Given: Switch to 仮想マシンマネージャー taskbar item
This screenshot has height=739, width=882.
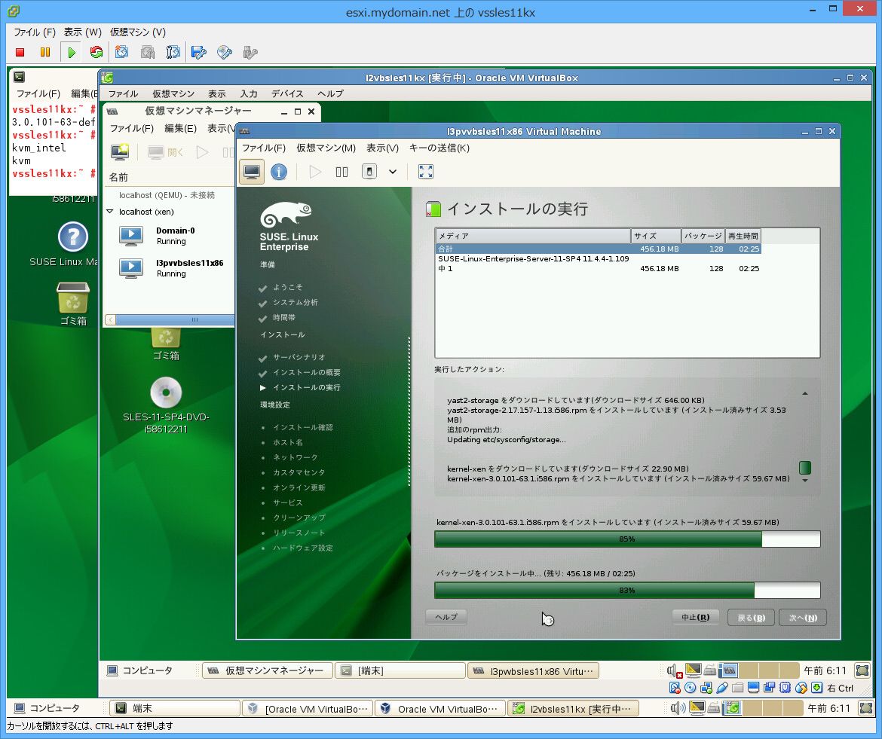Looking at the screenshot, I should 267,670.
